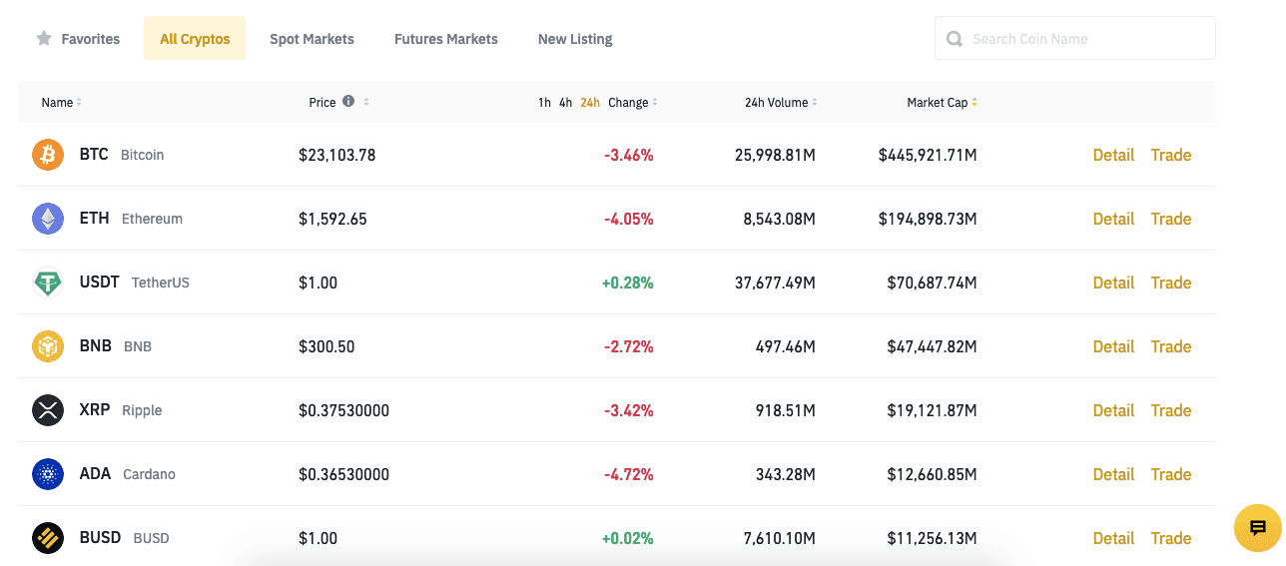The width and height of the screenshot is (1286, 566).
Task: Open Detail for ETH row
Action: click(x=1113, y=219)
